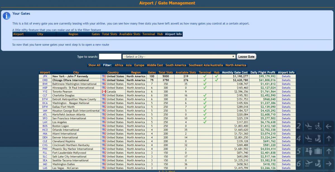The image size is (335, 172).
Task: Click the US flag in the Los Angeles row
Action: 104,122
